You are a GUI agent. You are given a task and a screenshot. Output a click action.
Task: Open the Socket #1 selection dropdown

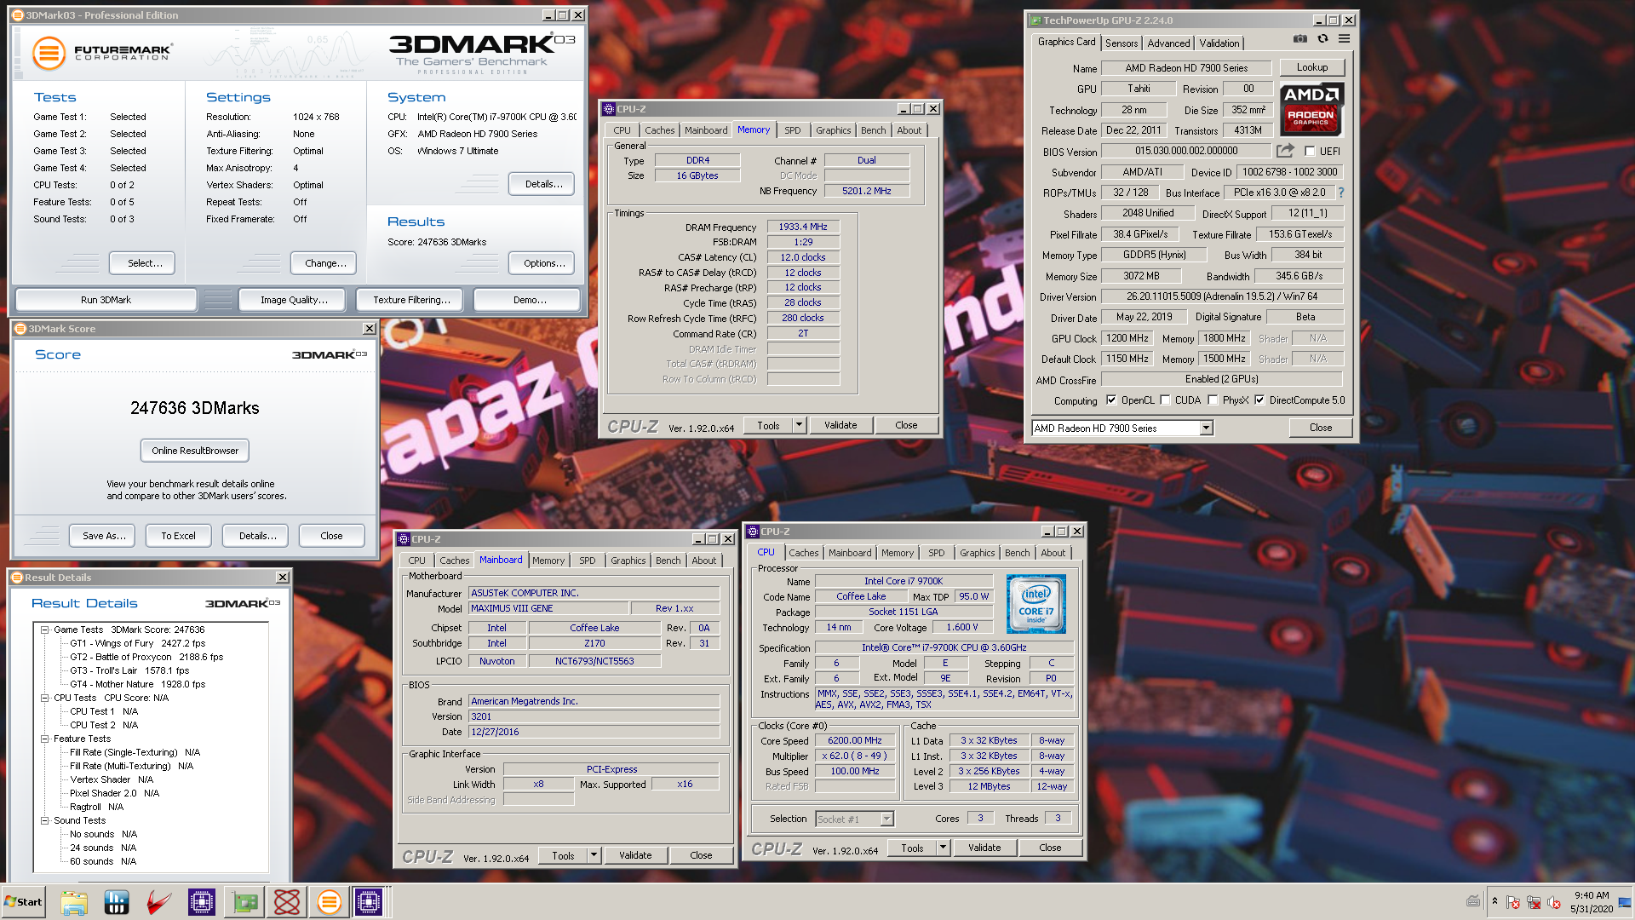tap(886, 819)
